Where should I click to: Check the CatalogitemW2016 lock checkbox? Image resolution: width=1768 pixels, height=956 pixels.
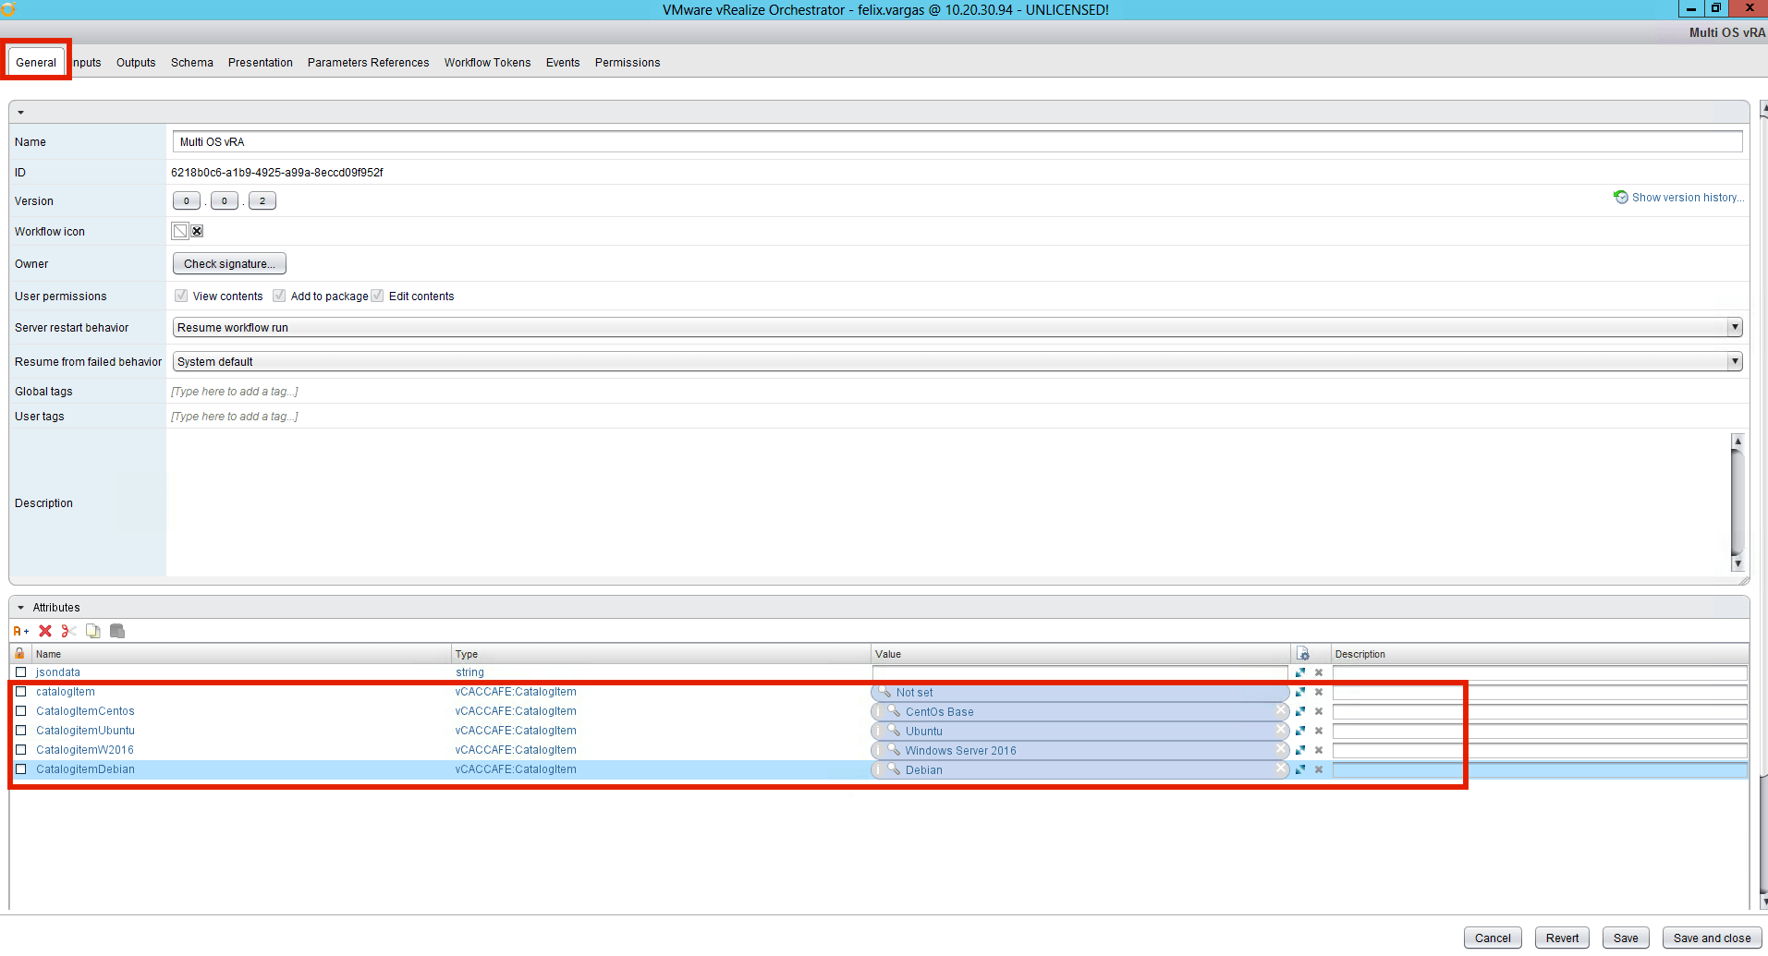(x=20, y=750)
